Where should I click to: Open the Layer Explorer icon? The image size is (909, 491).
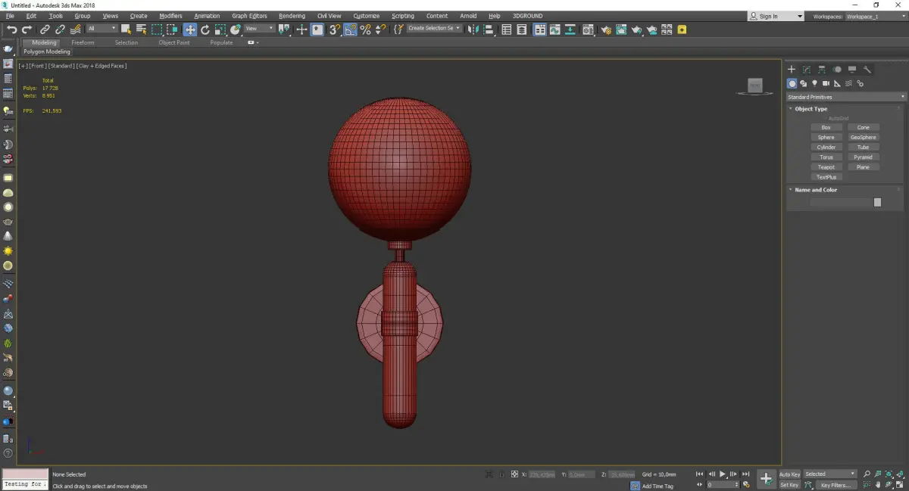(521, 30)
